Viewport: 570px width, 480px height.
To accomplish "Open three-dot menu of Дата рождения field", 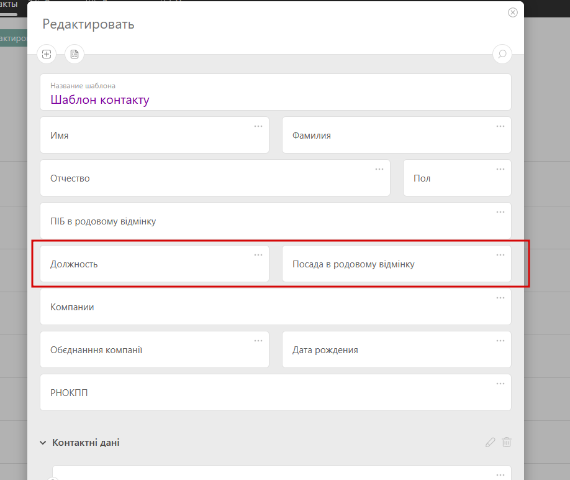I will pyautogui.click(x=500, y=341).
